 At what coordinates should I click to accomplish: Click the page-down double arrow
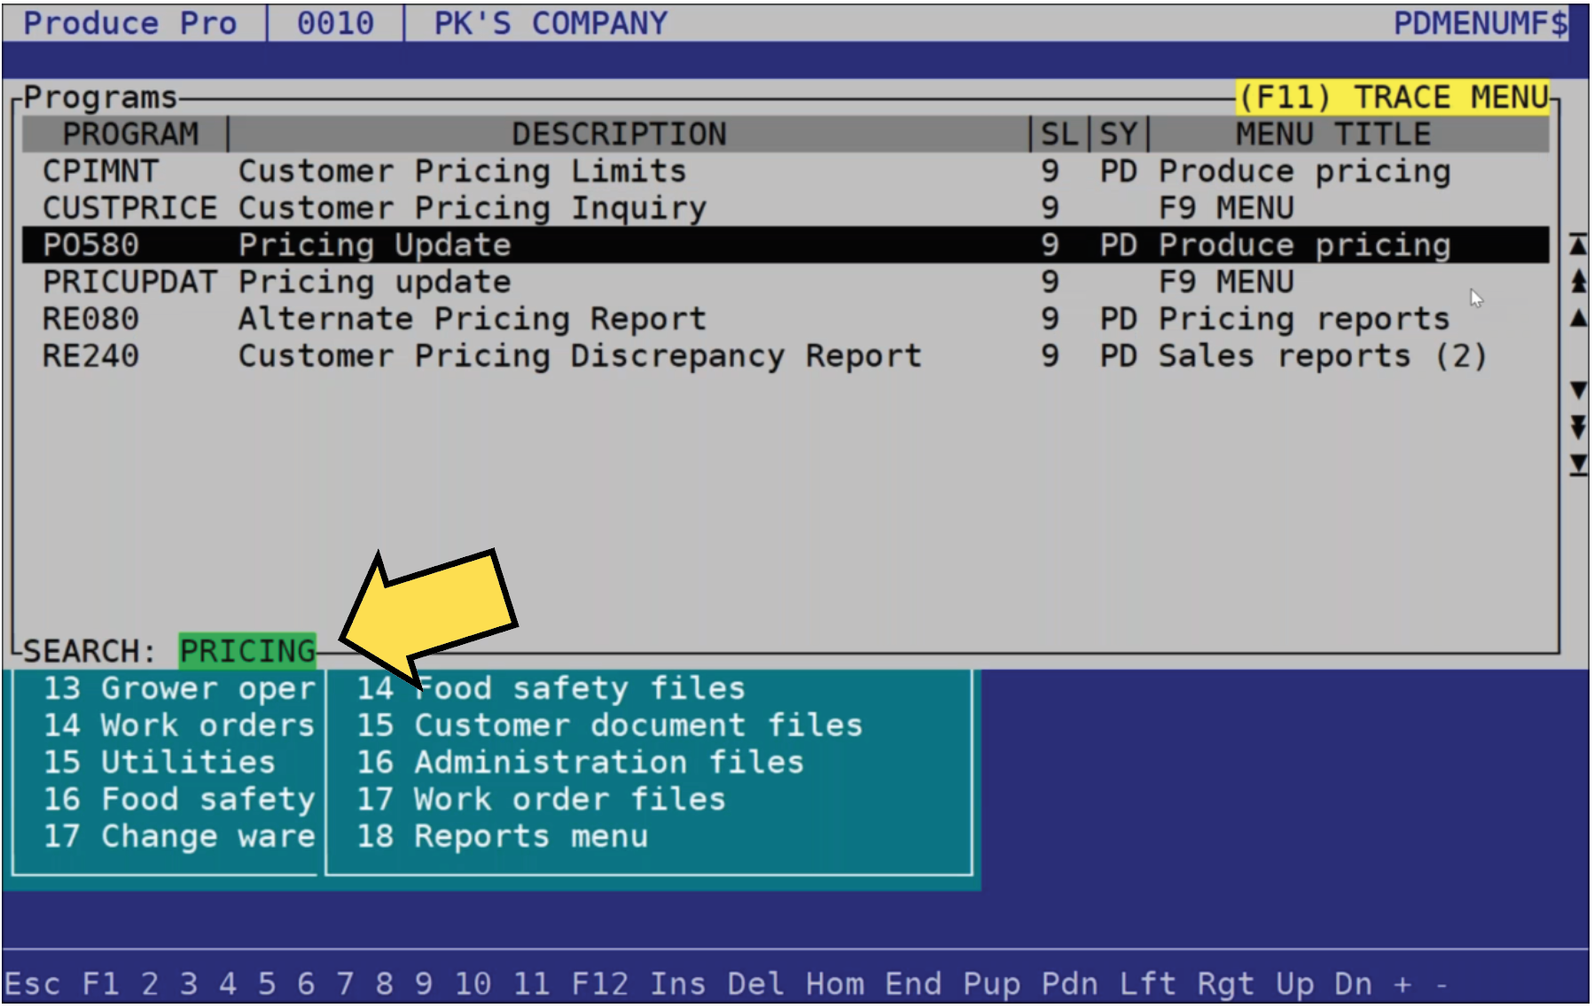[1578, 427]
